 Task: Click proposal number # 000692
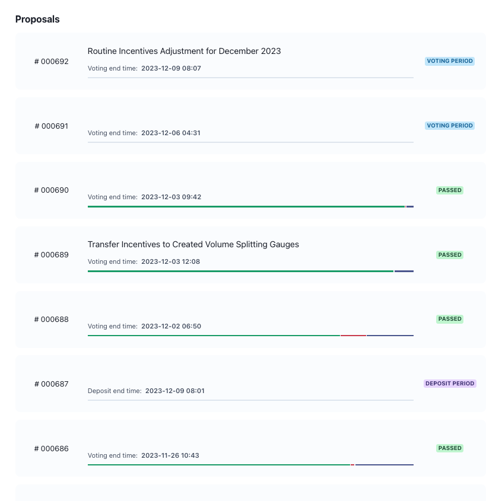click(x=52, y=61)
